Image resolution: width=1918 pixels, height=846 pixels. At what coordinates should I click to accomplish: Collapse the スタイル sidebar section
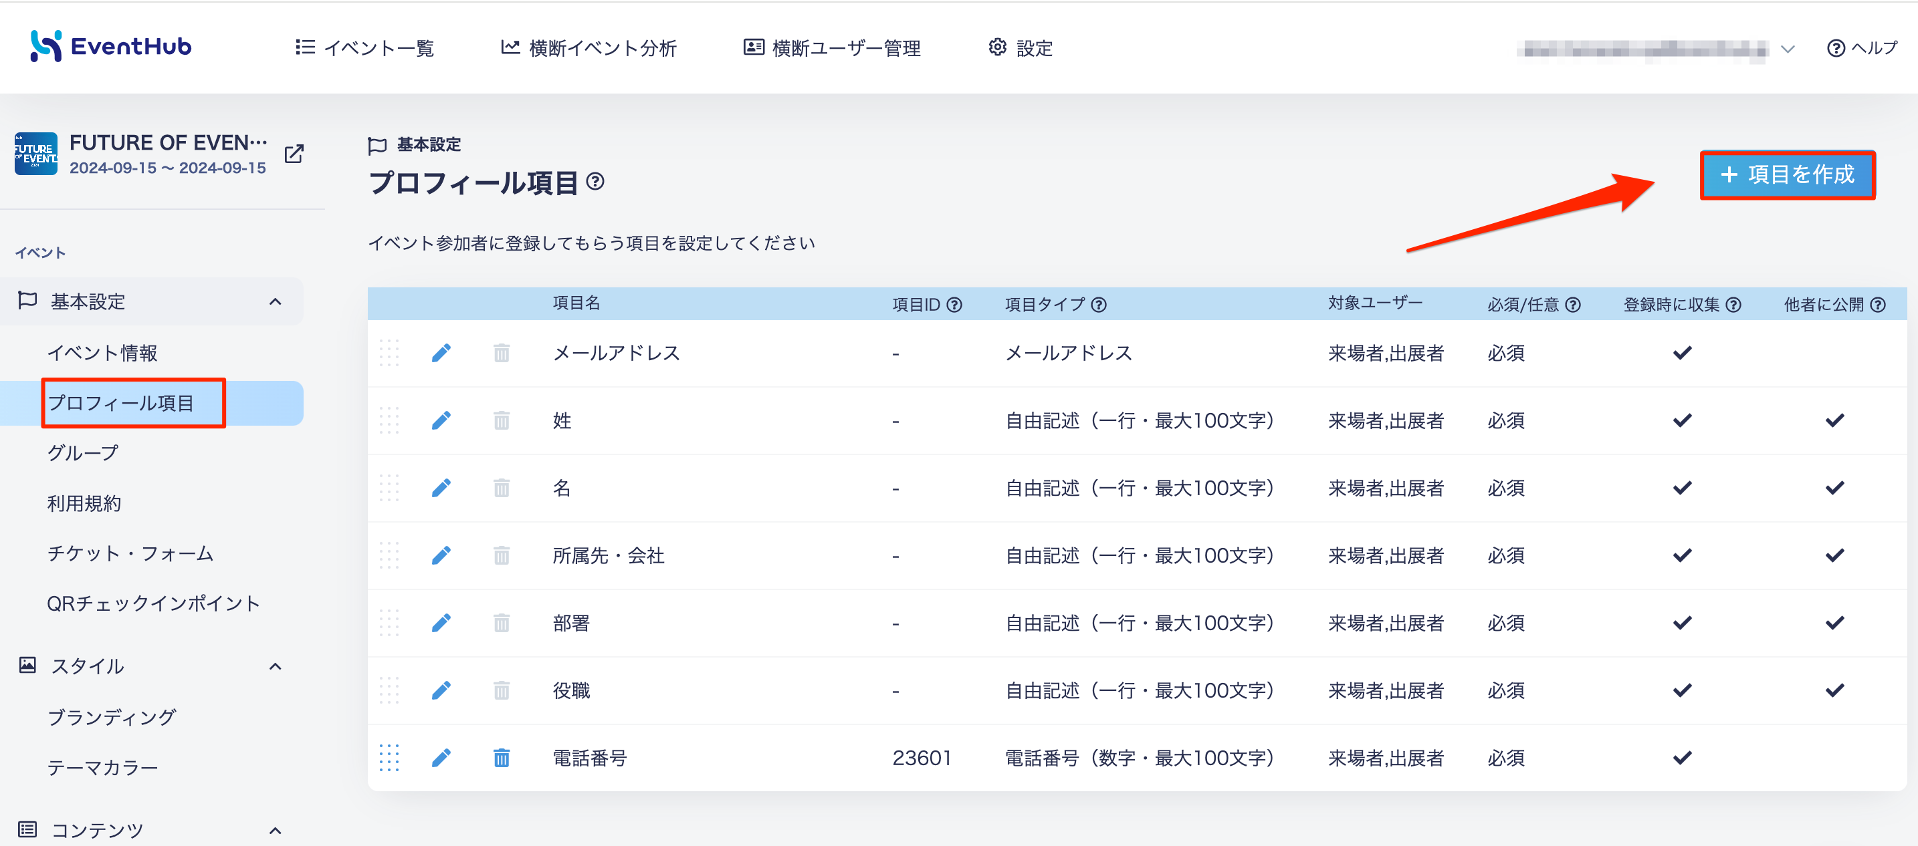(276, 667)
